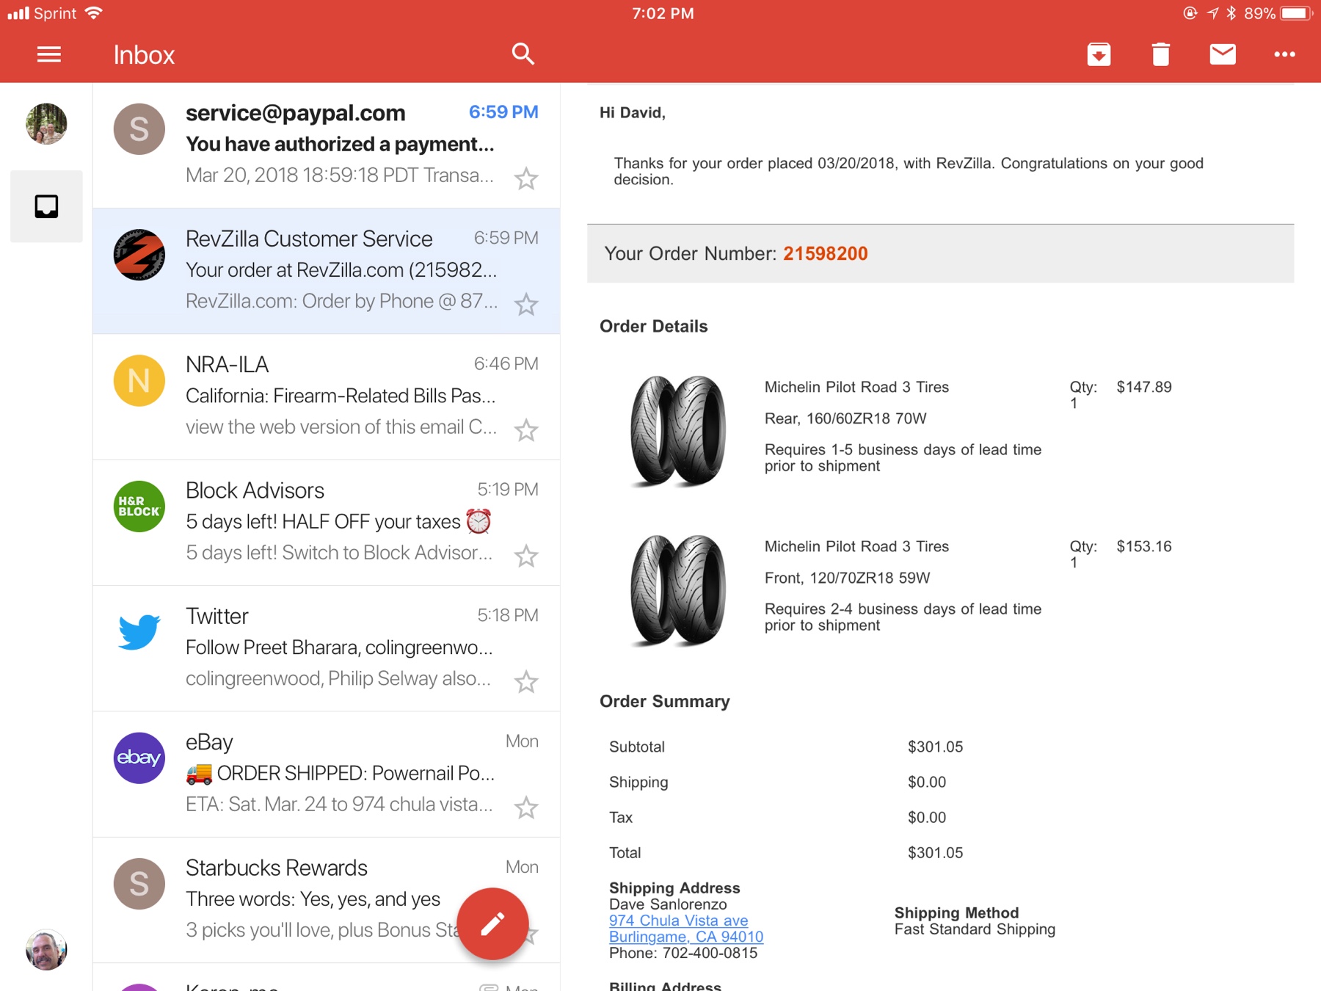Tap the Order Summary heading
This screenshot has height=991, width=1321.
[x=665, y=701]
